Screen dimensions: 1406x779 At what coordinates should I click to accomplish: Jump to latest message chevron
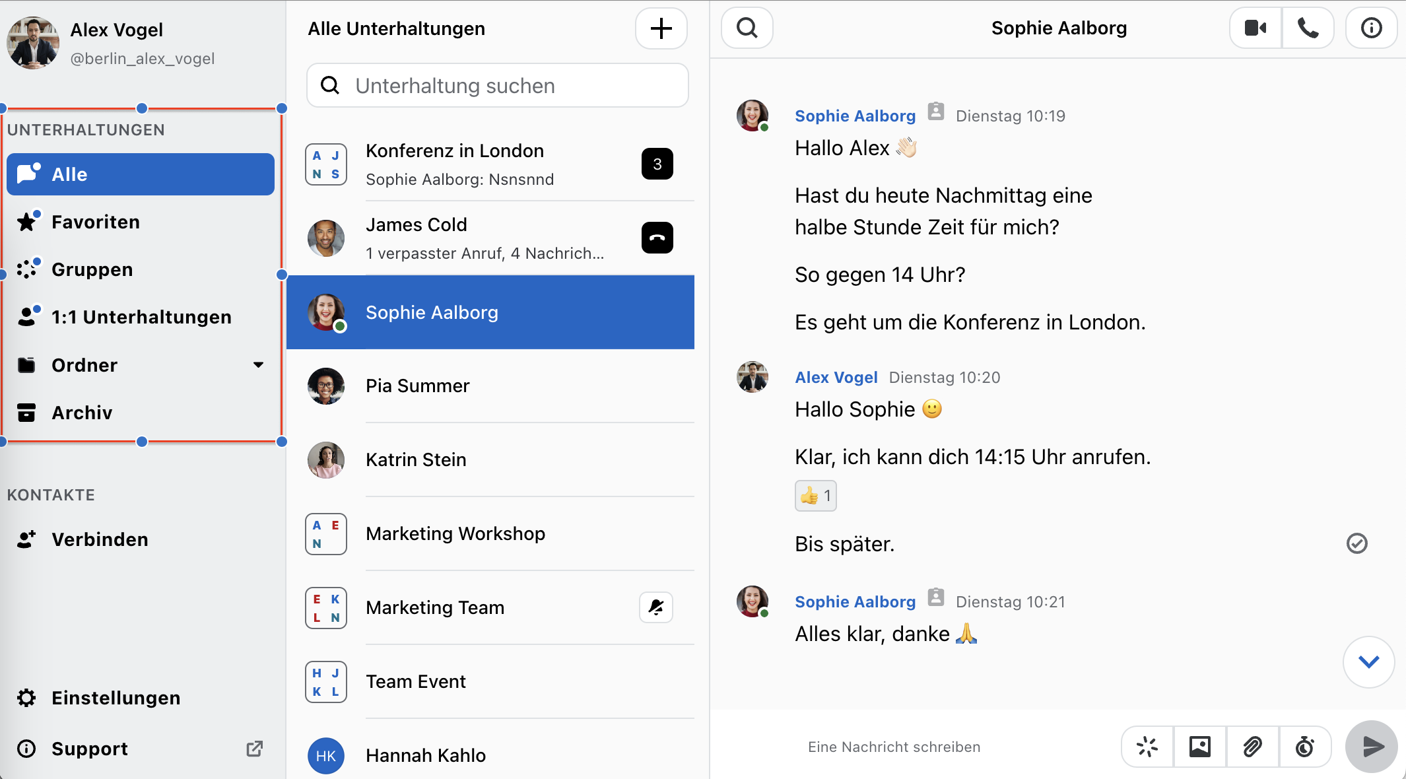1368,661
